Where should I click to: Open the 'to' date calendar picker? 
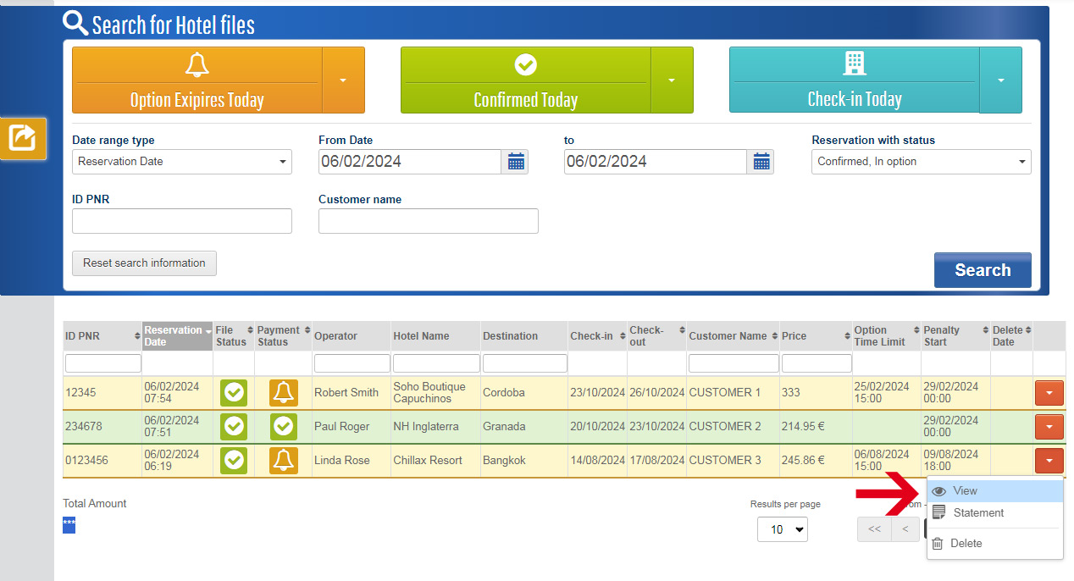click(x=761, y=162)
